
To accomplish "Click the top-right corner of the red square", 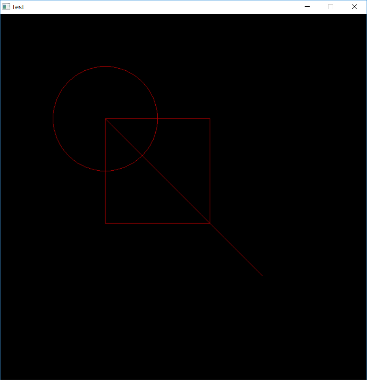I will [209, 119].
